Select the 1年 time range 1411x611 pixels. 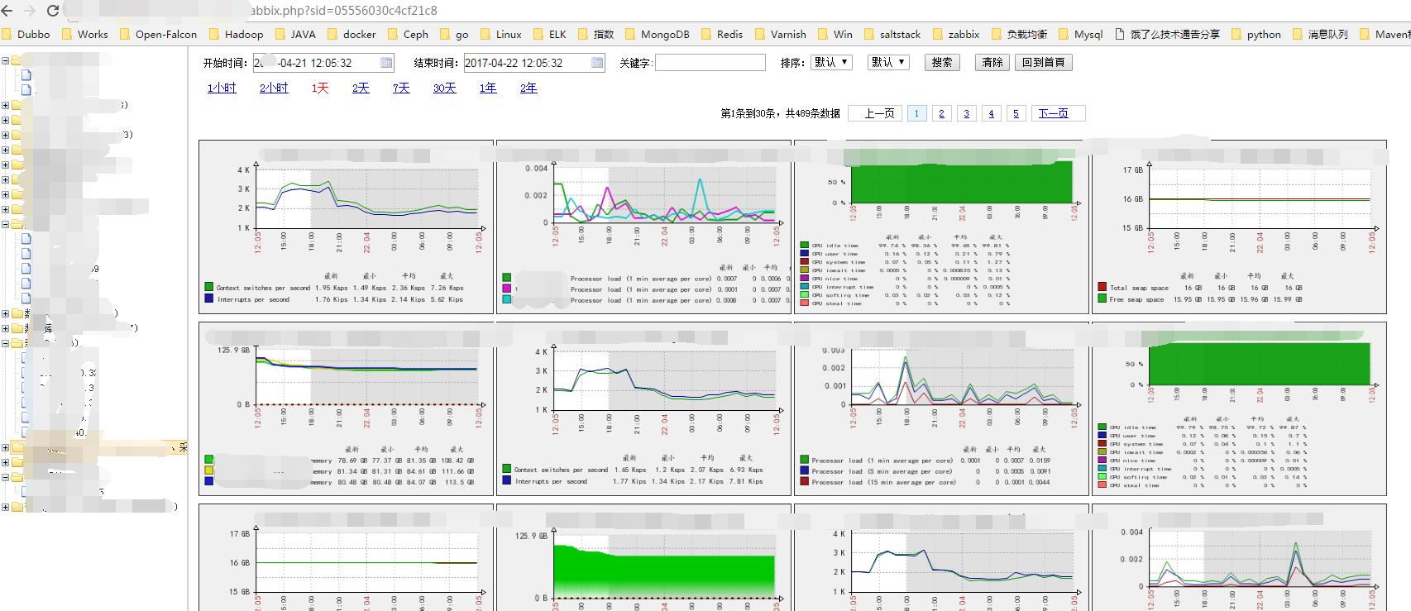pos(488,88)
